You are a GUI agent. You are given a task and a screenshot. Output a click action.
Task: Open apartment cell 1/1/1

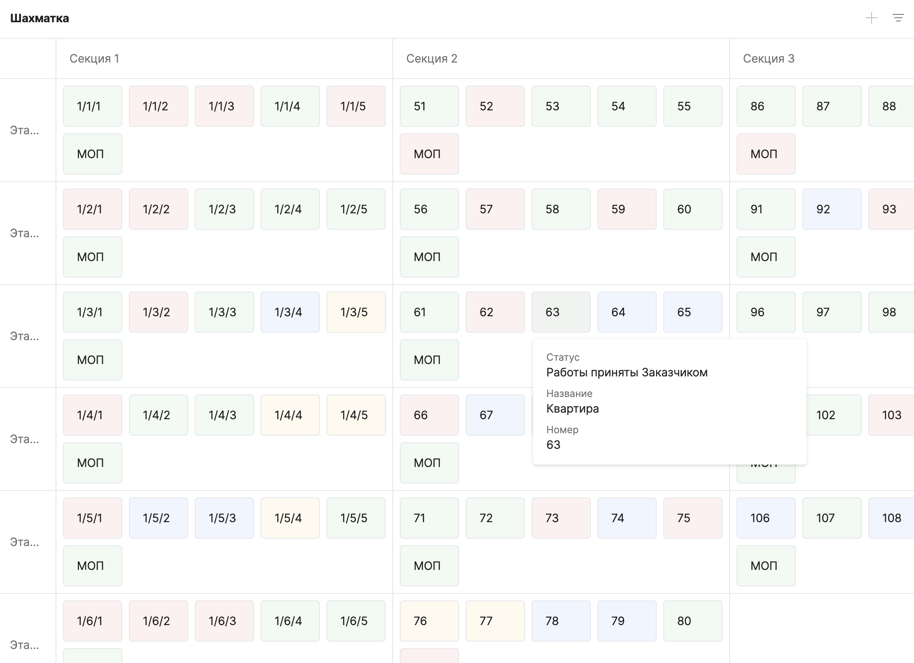point(93,106)
